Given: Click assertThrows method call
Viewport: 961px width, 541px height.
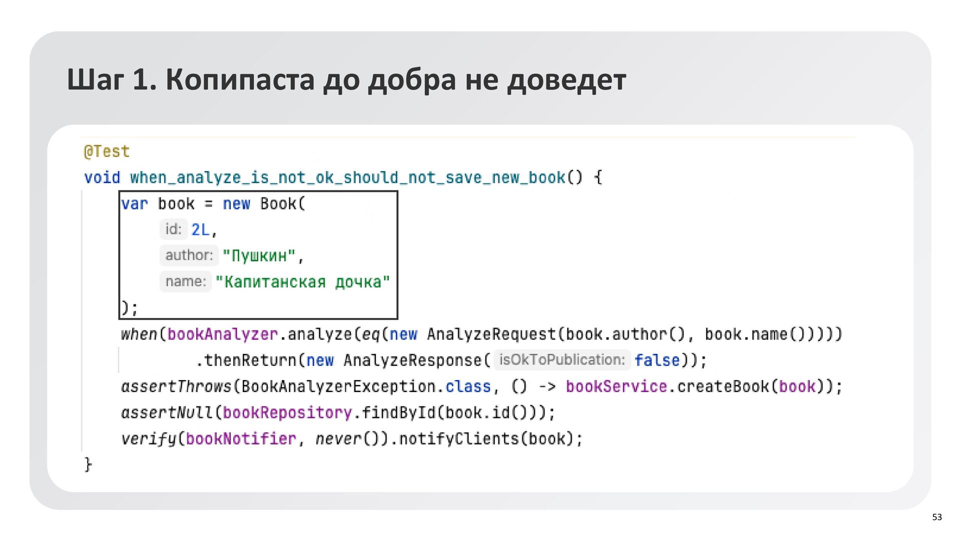Looking at the screenshot, I should [x=176, y=386].
